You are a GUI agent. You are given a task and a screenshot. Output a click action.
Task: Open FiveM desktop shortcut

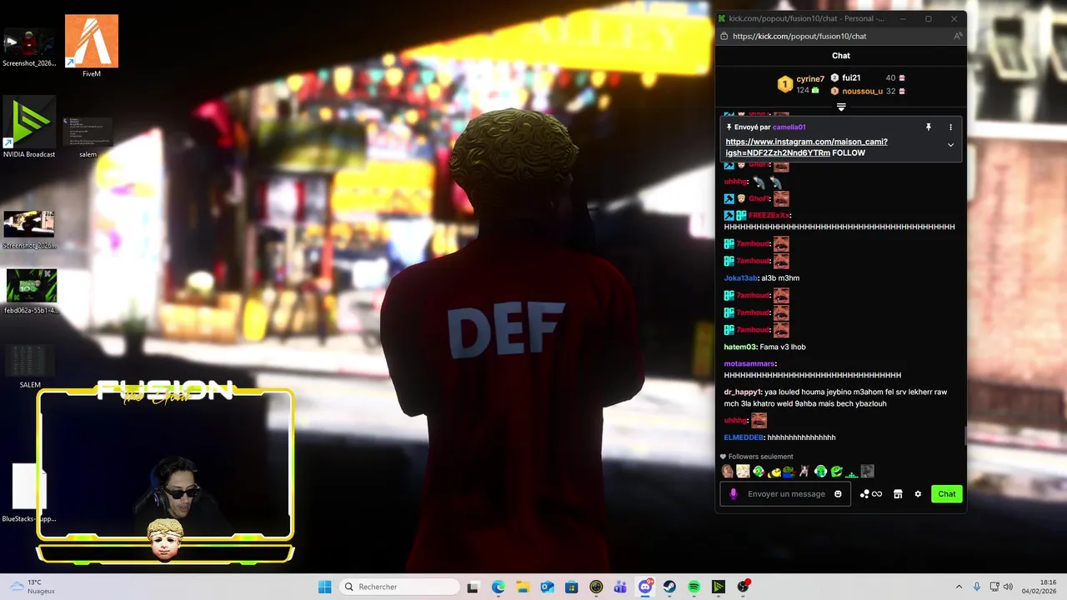point(92,47)
